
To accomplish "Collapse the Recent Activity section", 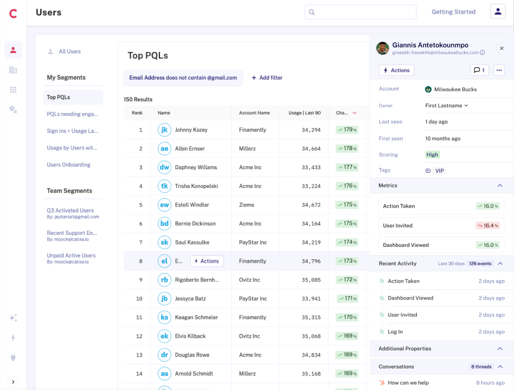I will [499, 264].
